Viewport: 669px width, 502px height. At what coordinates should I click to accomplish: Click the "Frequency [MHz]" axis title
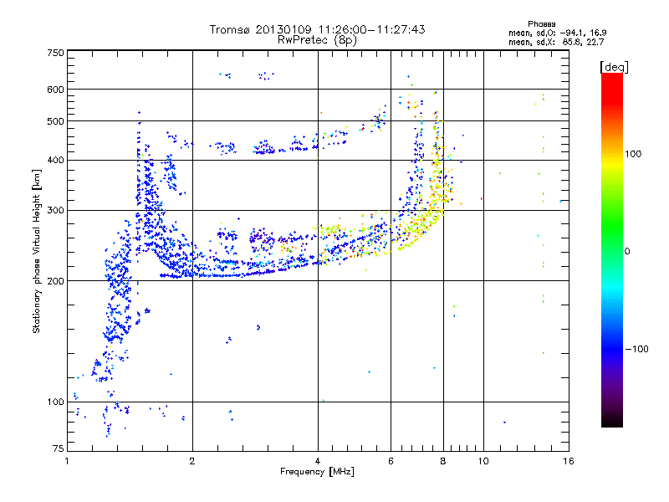317,472
